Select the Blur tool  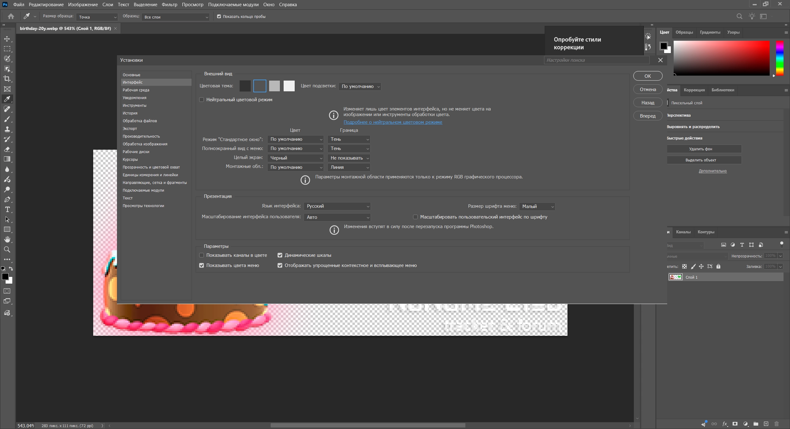7,169
